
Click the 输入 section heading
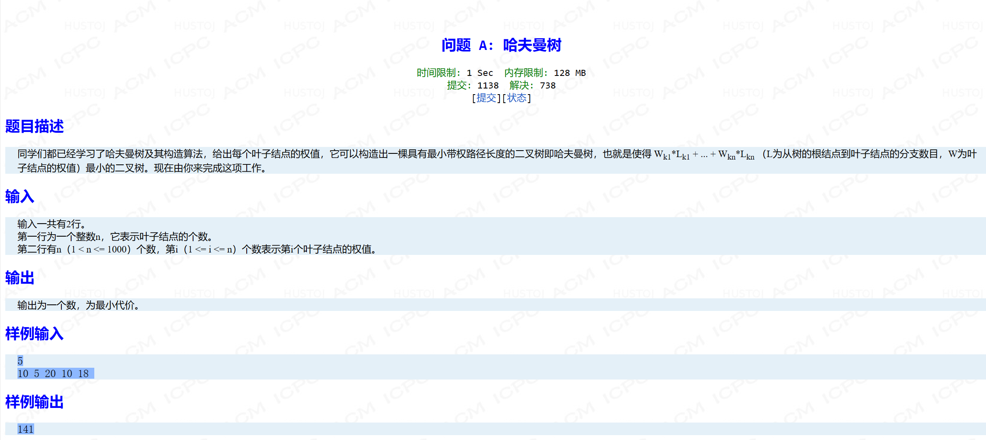pyautogui.click(x=20, y=196)
